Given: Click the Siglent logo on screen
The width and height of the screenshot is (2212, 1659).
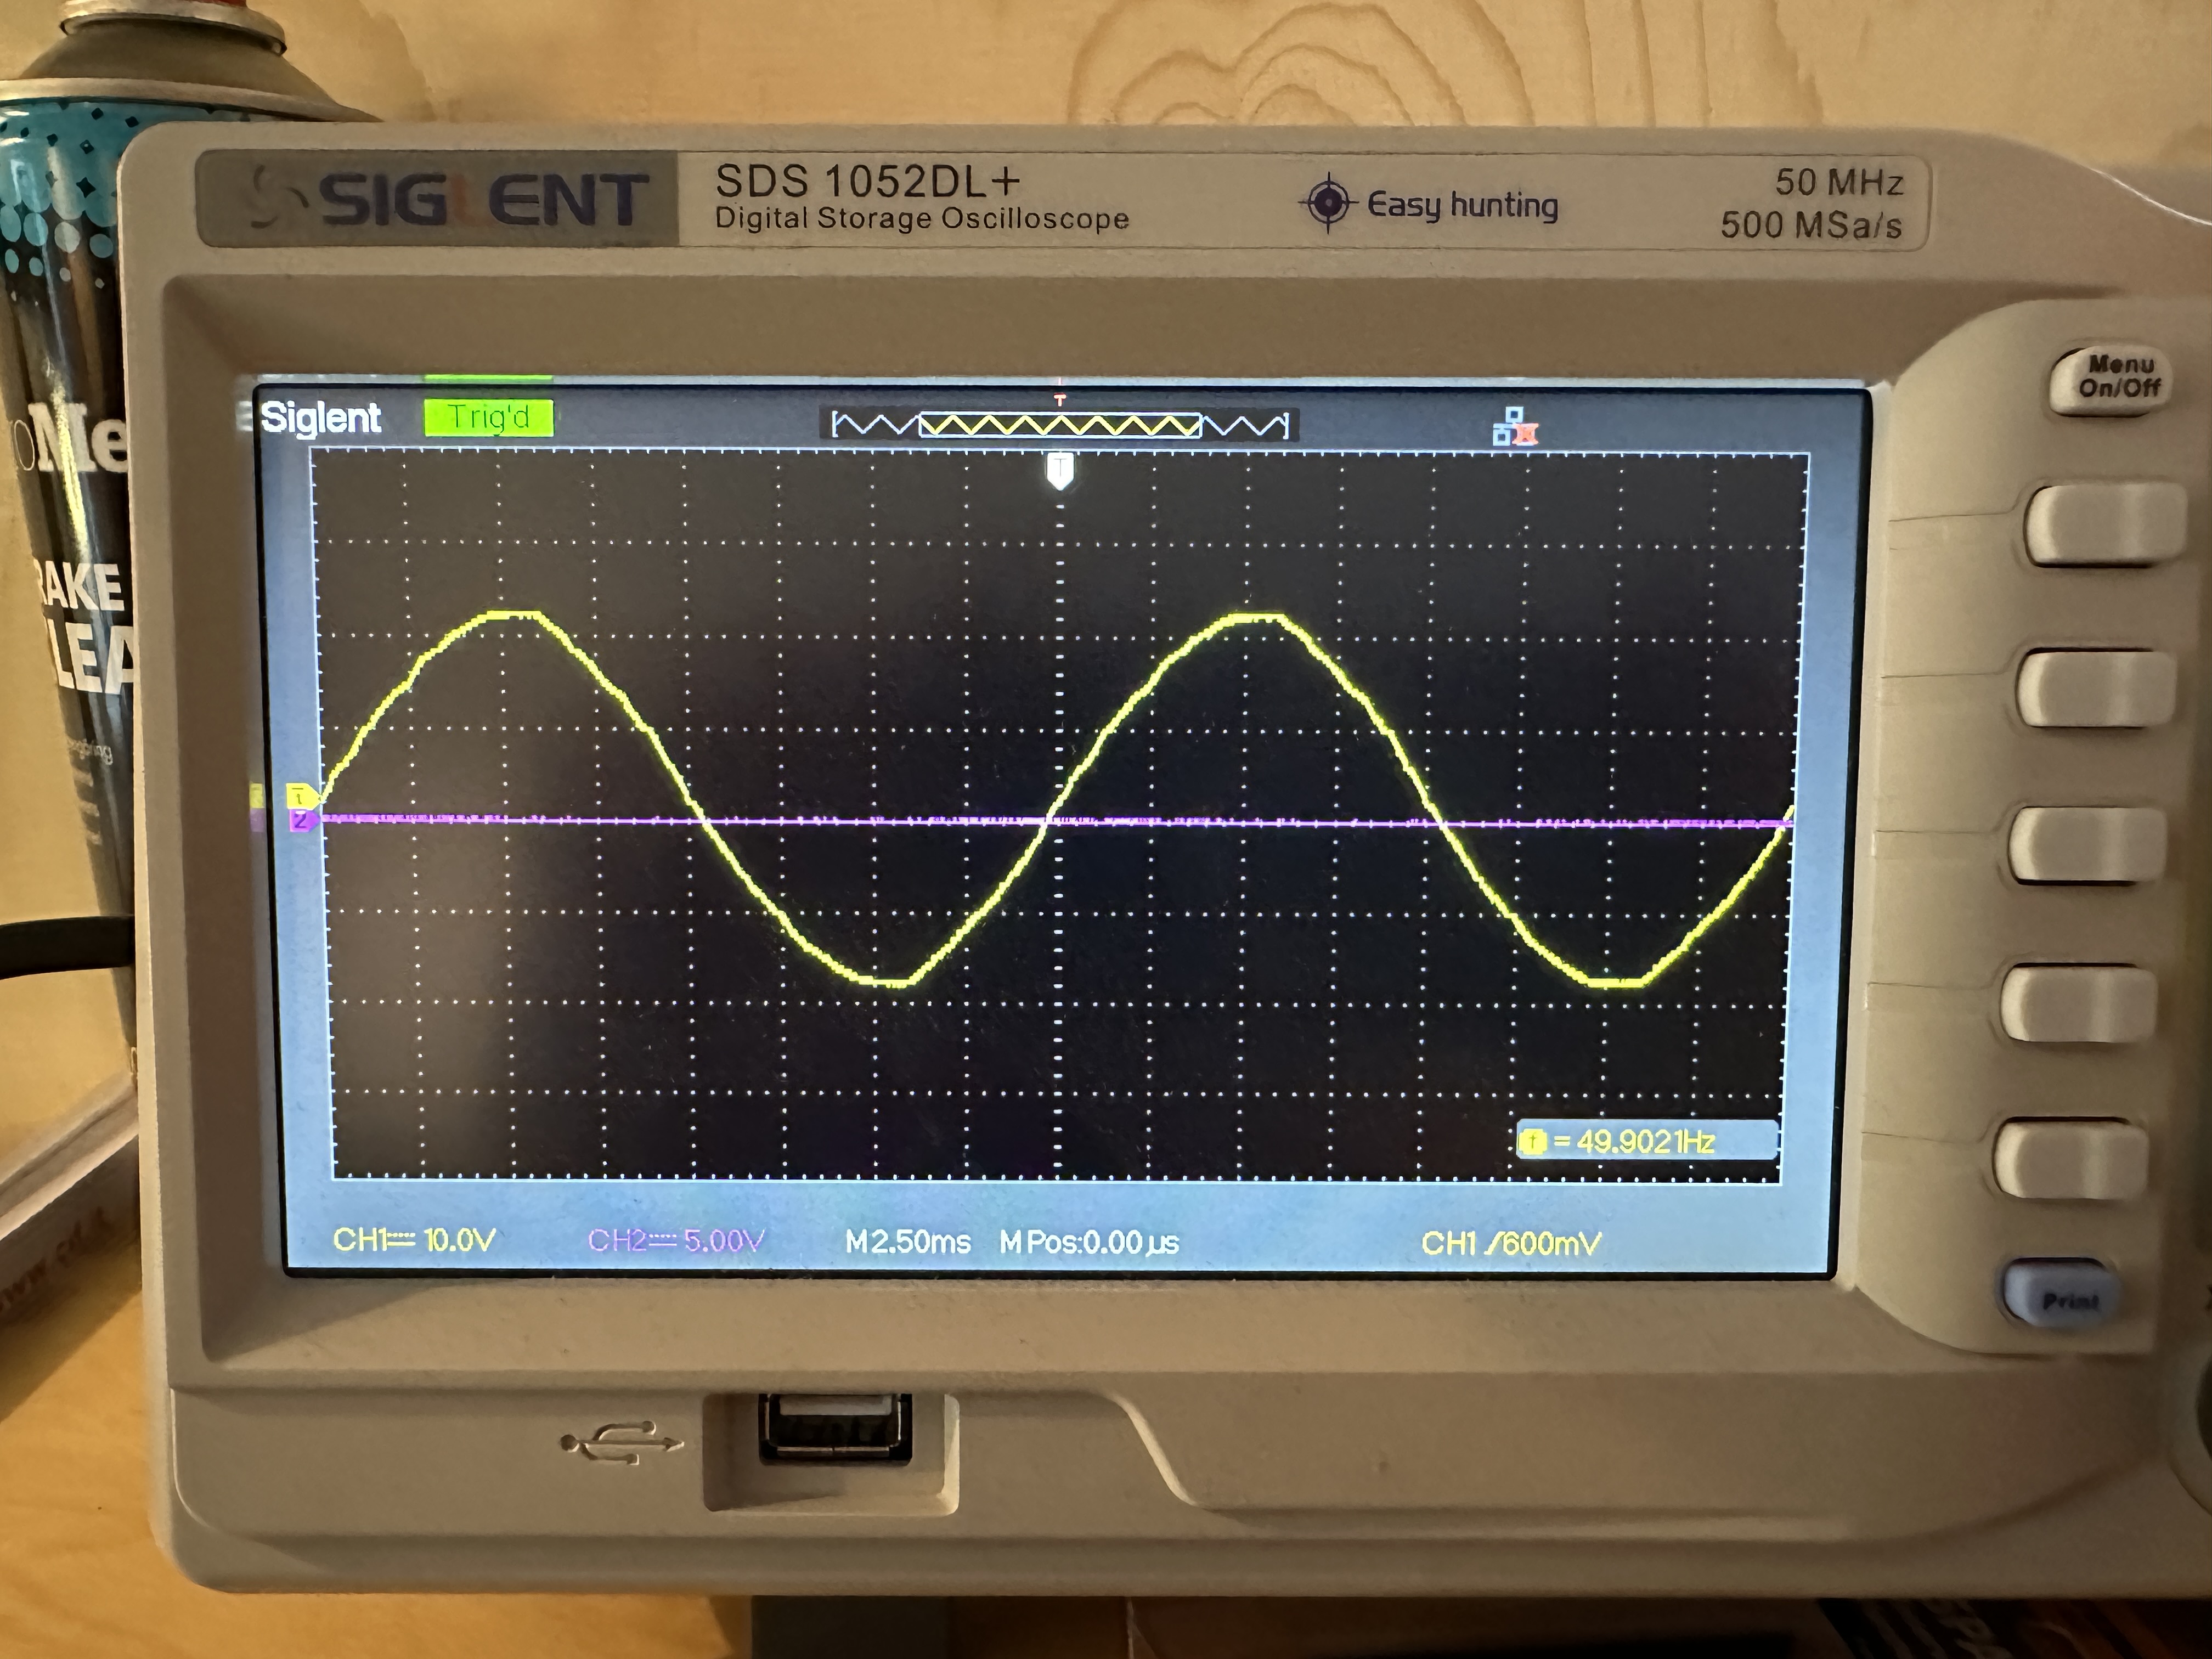Looking at the screenshot, I should (x=320, y=417).
